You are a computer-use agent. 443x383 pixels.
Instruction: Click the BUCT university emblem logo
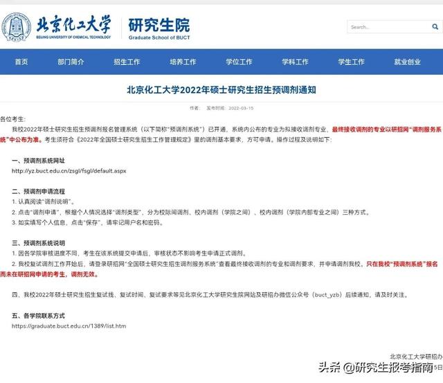coord(16,27)
